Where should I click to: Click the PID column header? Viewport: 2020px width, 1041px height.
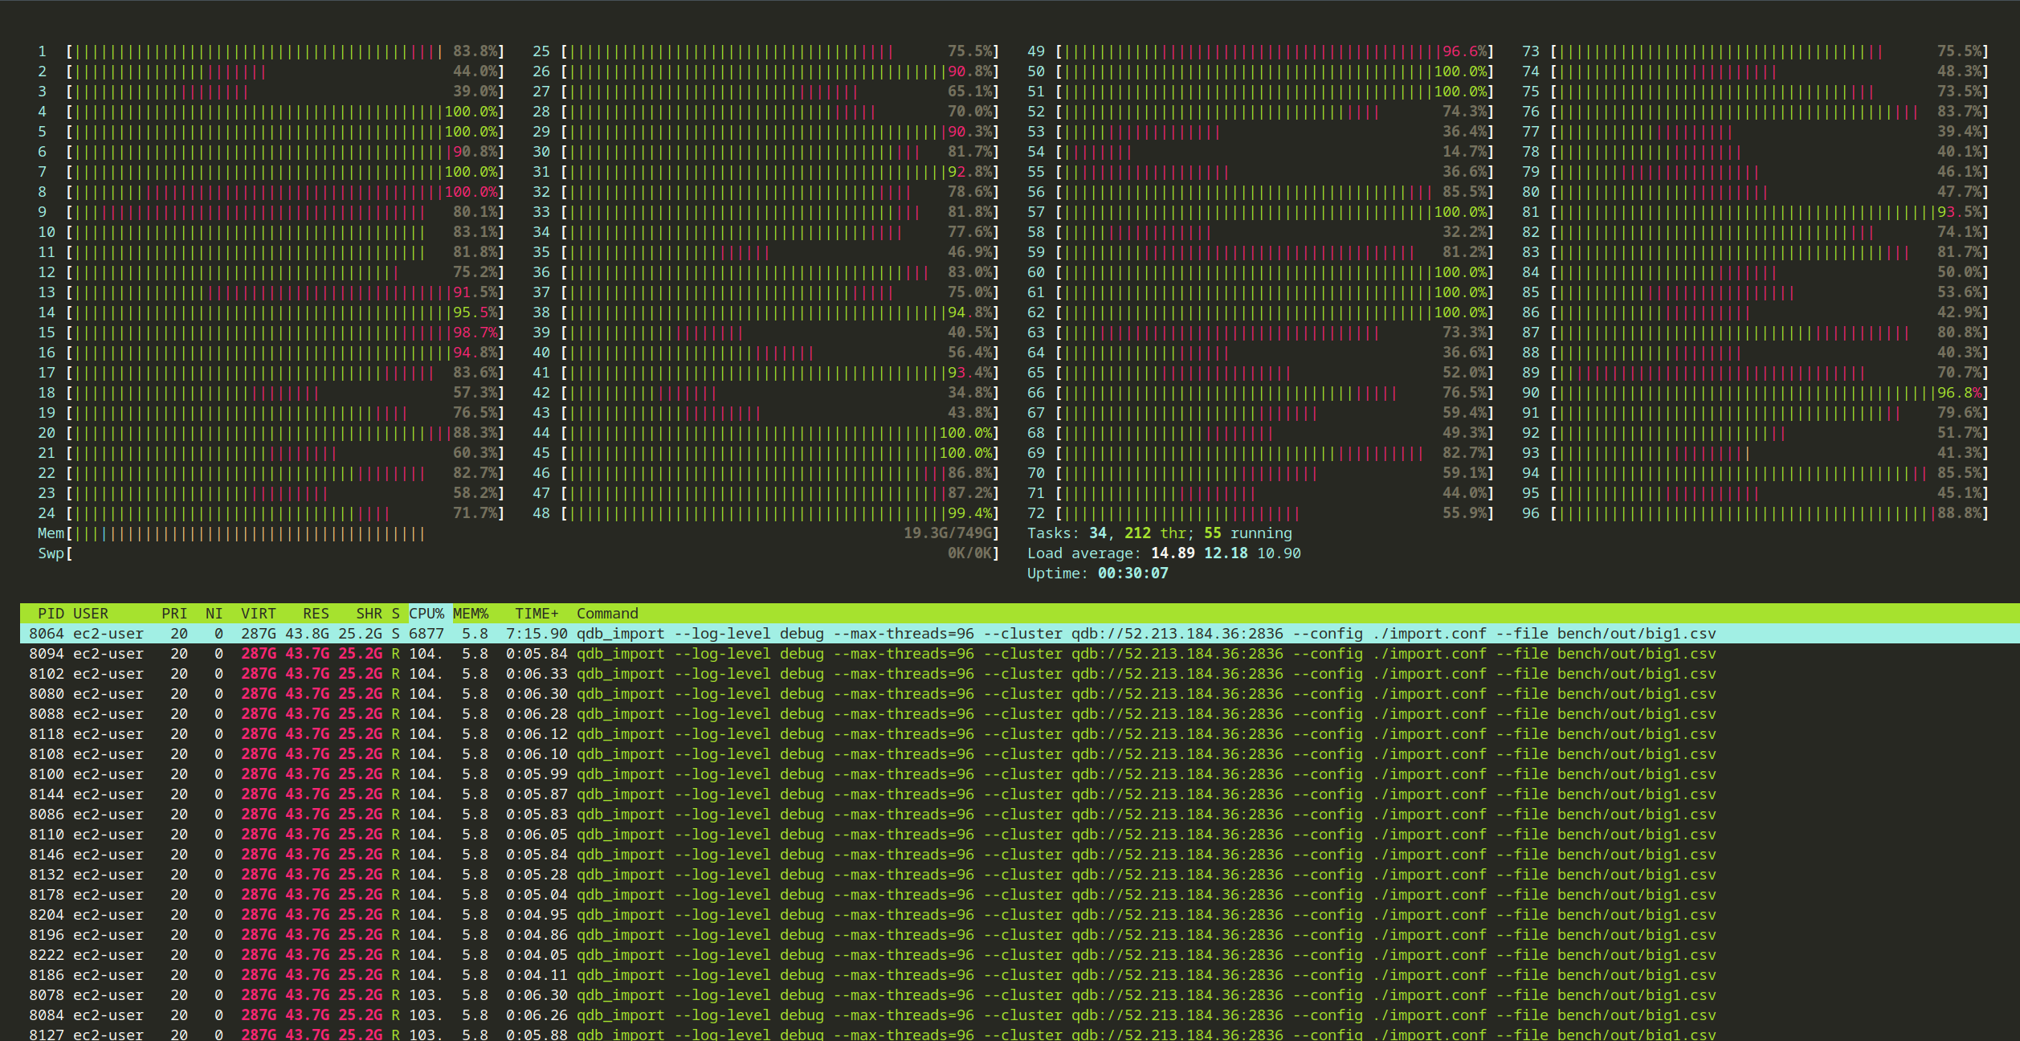pos(51,614)
